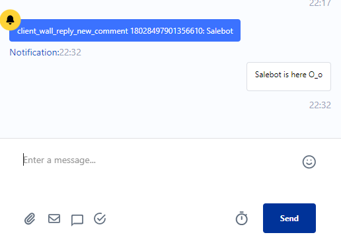Click the word 'Salebot' ending the blue notification

pyautogui.click(x=219, y=31)
